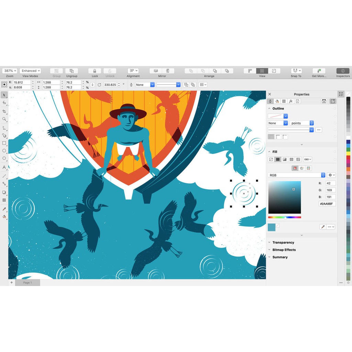Select the Text tool in the toolbox
352x352 pixels.
pyautogui.click(x=4, y=167)
